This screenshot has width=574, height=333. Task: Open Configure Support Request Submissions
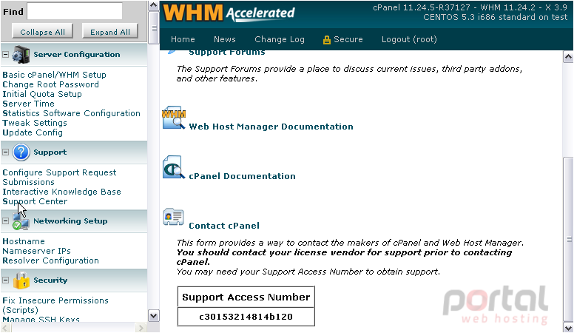[x=59, y=177]
